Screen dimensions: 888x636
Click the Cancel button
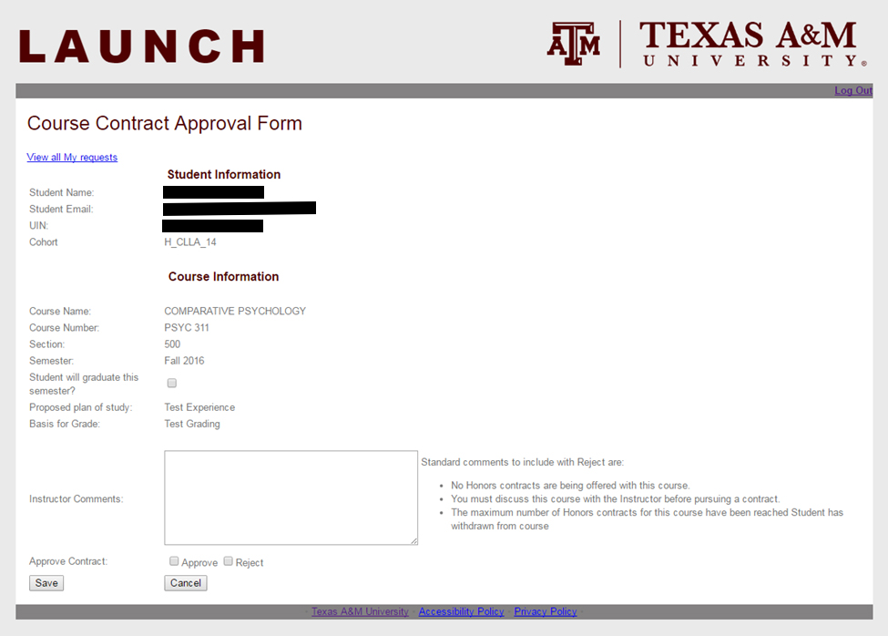coord(186,583)
